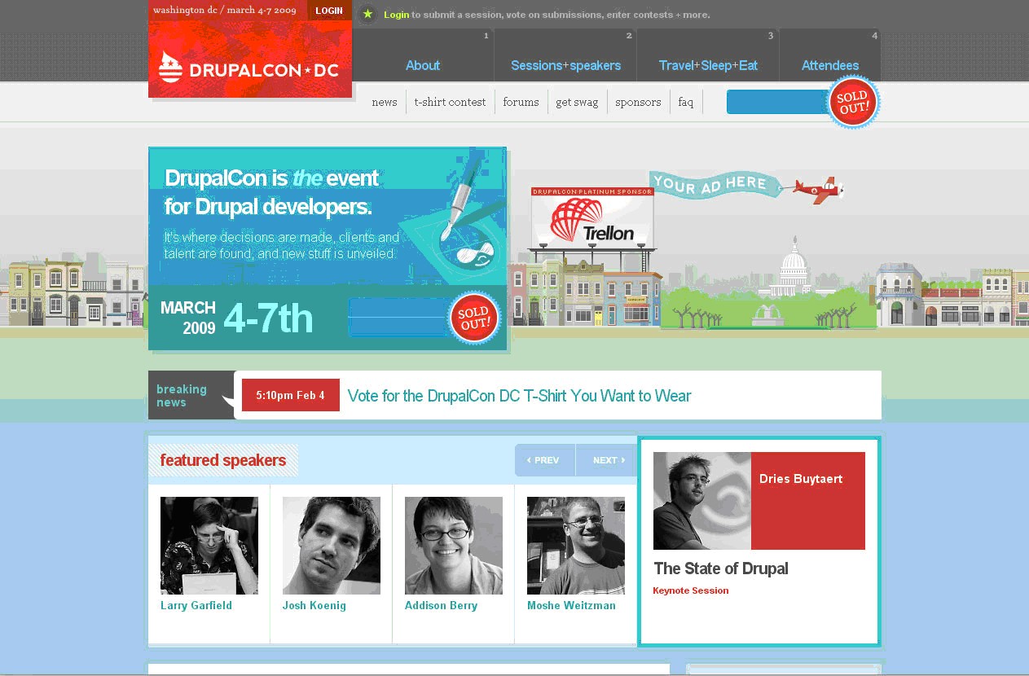Go to previous featured speakers
This screenshot has height=676, width=1029.
[544, 460]
